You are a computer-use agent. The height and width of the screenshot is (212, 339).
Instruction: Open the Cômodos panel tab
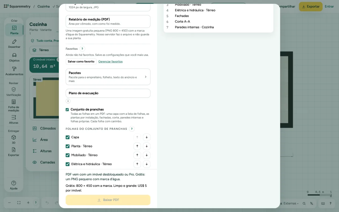point(44,128)
